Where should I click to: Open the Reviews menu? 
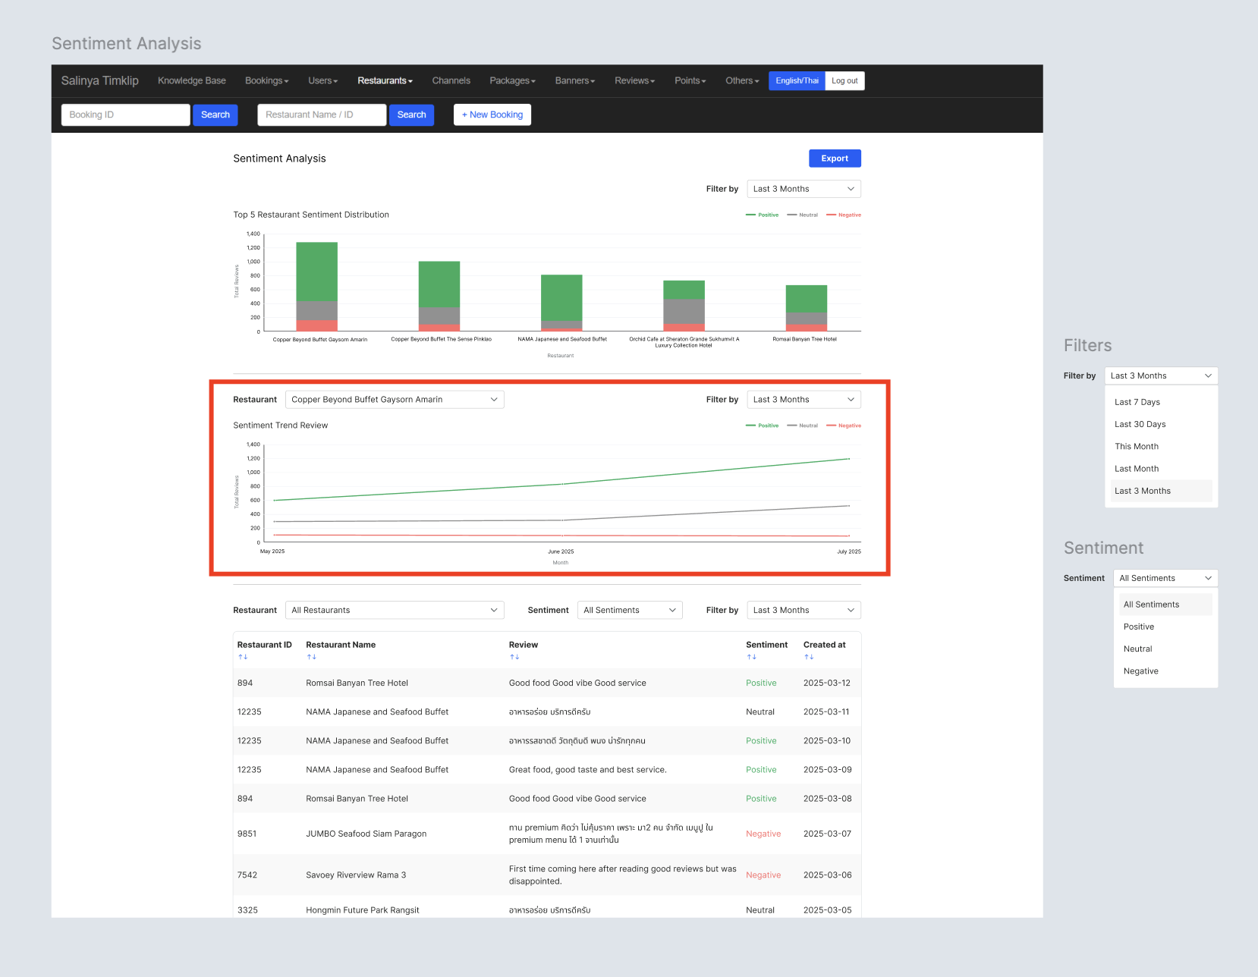pyautogui.click(x=634, y=81)
